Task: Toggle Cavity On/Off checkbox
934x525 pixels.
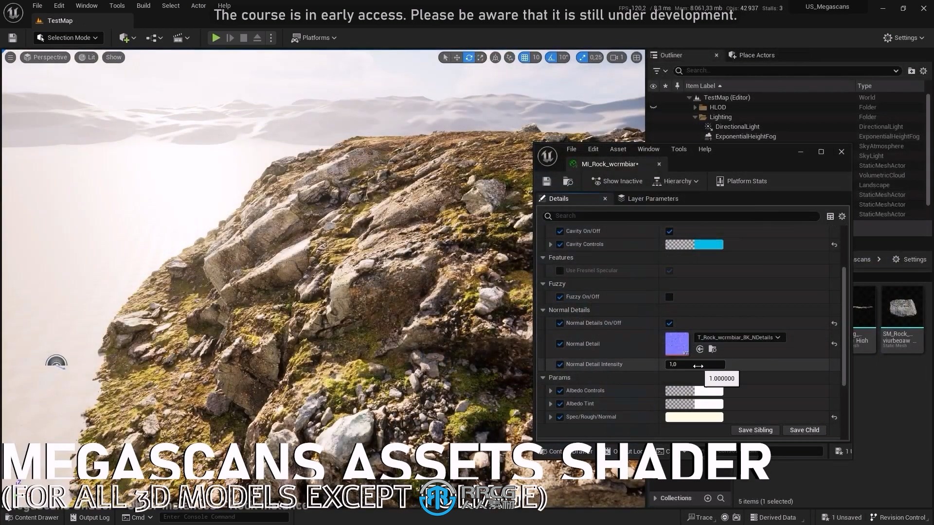Action: click(x=670, y=231)
